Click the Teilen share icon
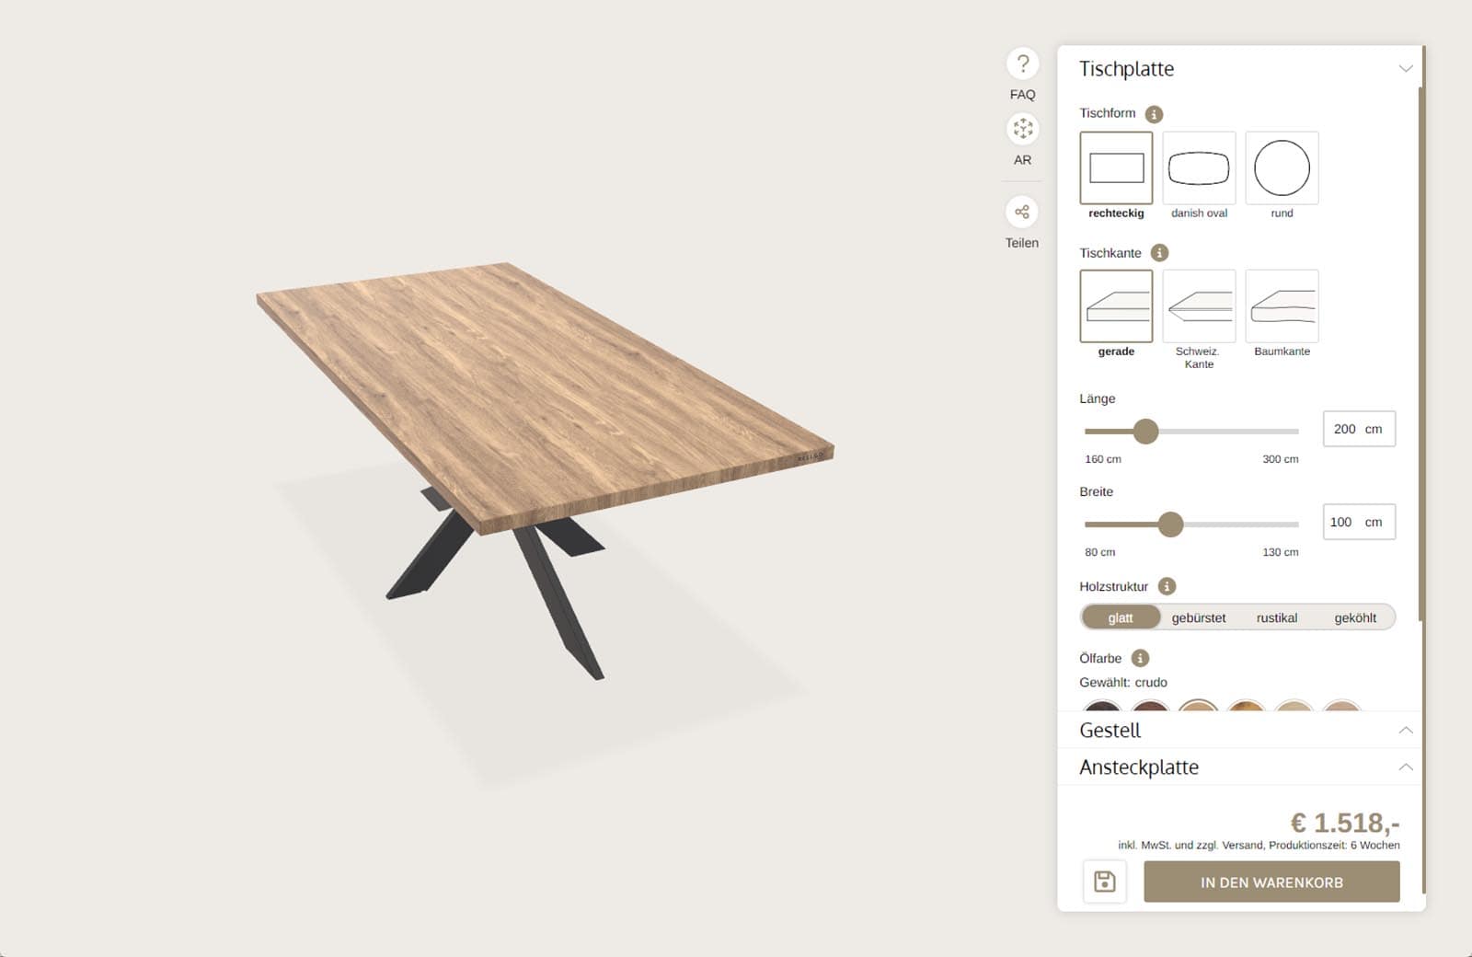This screenshot has height=957, width=1472. tap(1022, 213)
